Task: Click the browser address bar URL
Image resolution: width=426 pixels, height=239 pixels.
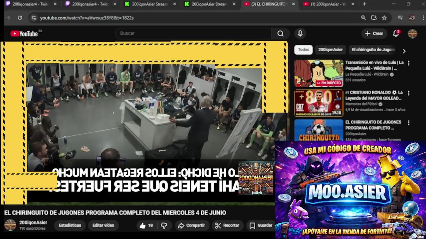Action: tap(87, 18)
